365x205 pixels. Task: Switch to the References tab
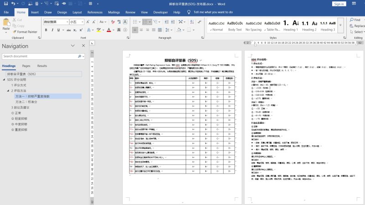click(x=95, y=12)
